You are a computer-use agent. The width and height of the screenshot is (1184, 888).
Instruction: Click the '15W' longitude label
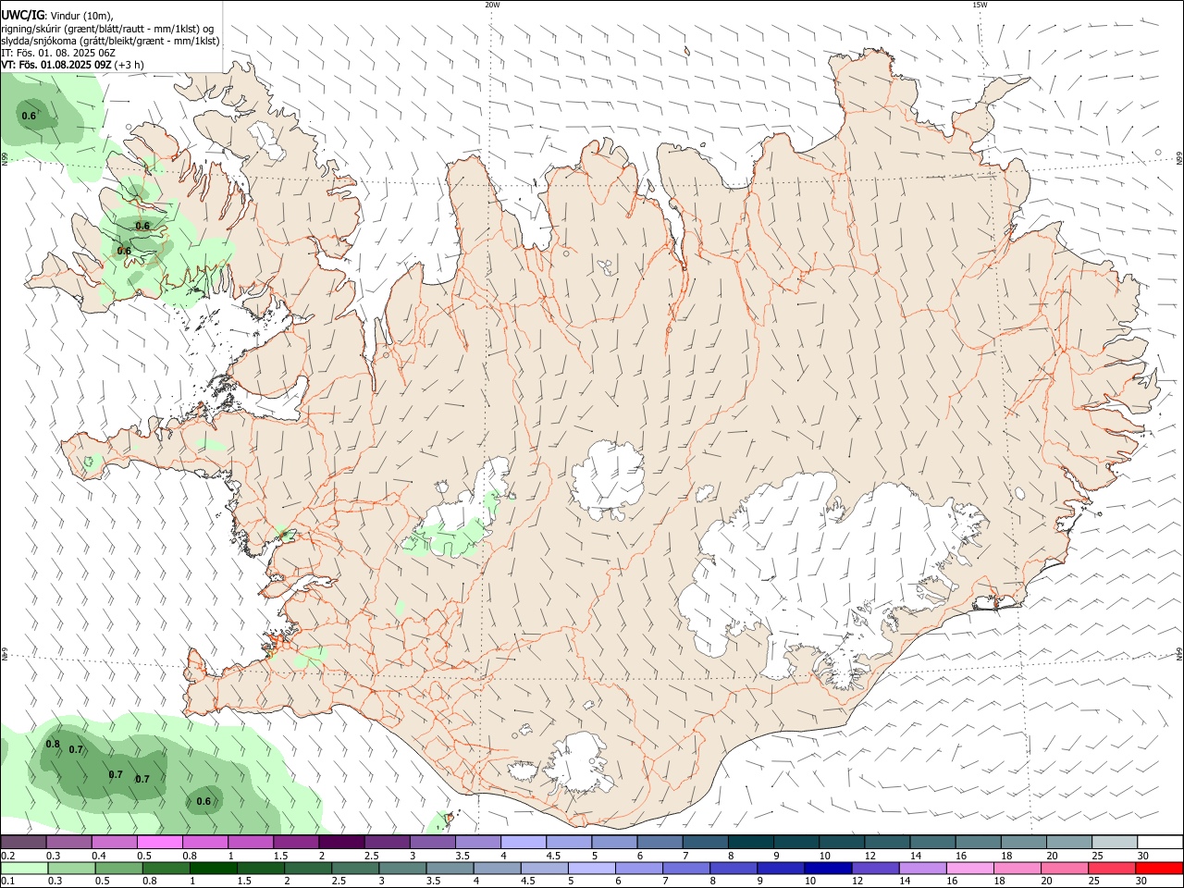point(980,5)
